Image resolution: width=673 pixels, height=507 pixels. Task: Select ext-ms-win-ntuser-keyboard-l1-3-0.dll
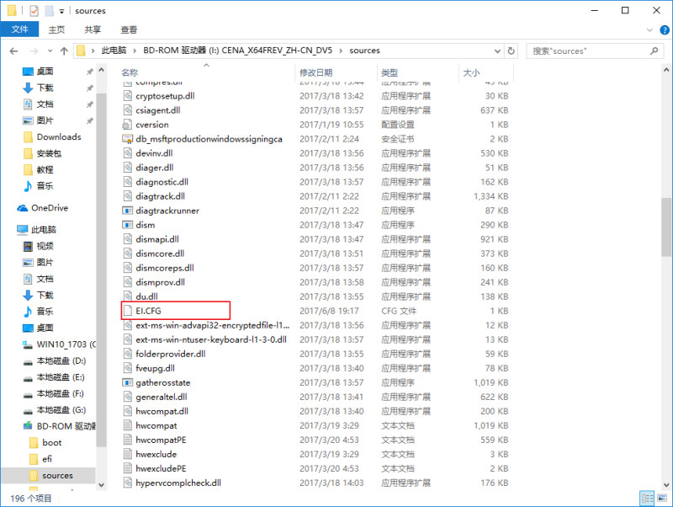pos(211,339)
